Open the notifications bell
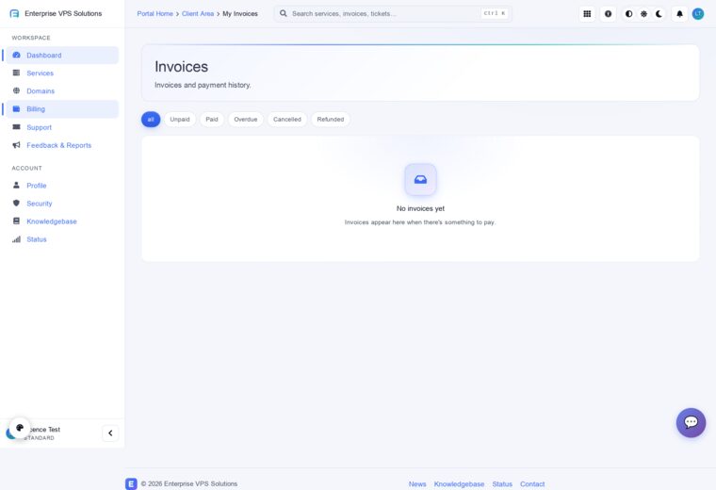The height and width of the screenshot is (490, 716). pos(679,14)
